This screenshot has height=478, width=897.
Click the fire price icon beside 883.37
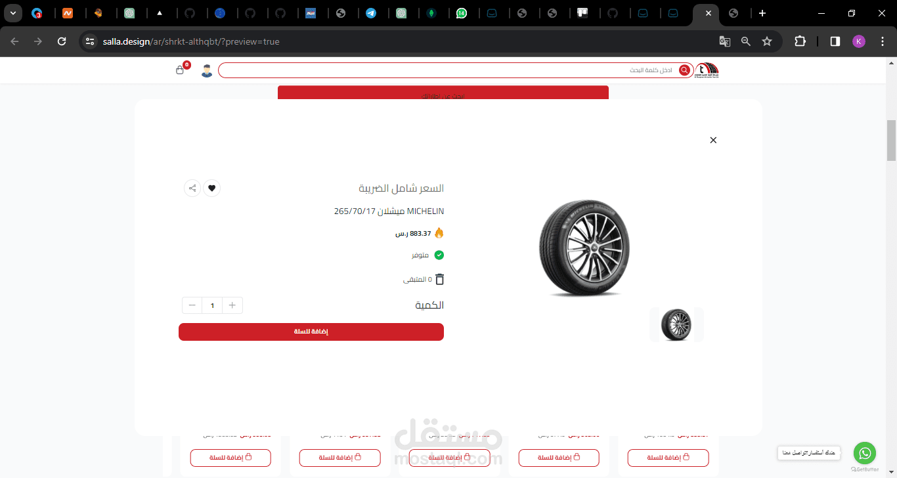[439, 232]
